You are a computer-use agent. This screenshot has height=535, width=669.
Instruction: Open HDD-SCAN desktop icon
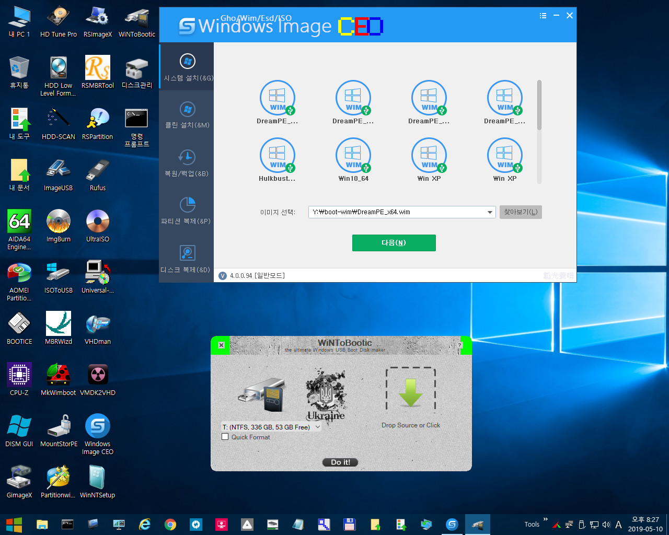[x=59, y=124]
